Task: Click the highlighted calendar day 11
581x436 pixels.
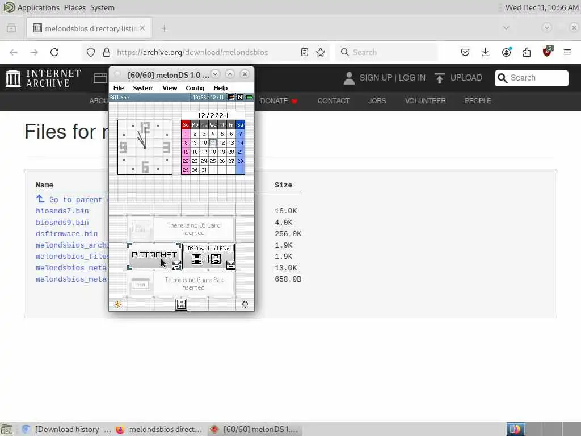Action: [x=213, y=142]
